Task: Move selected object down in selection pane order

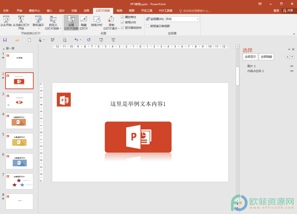Action: pyautogui.click(x=292, y=57)
